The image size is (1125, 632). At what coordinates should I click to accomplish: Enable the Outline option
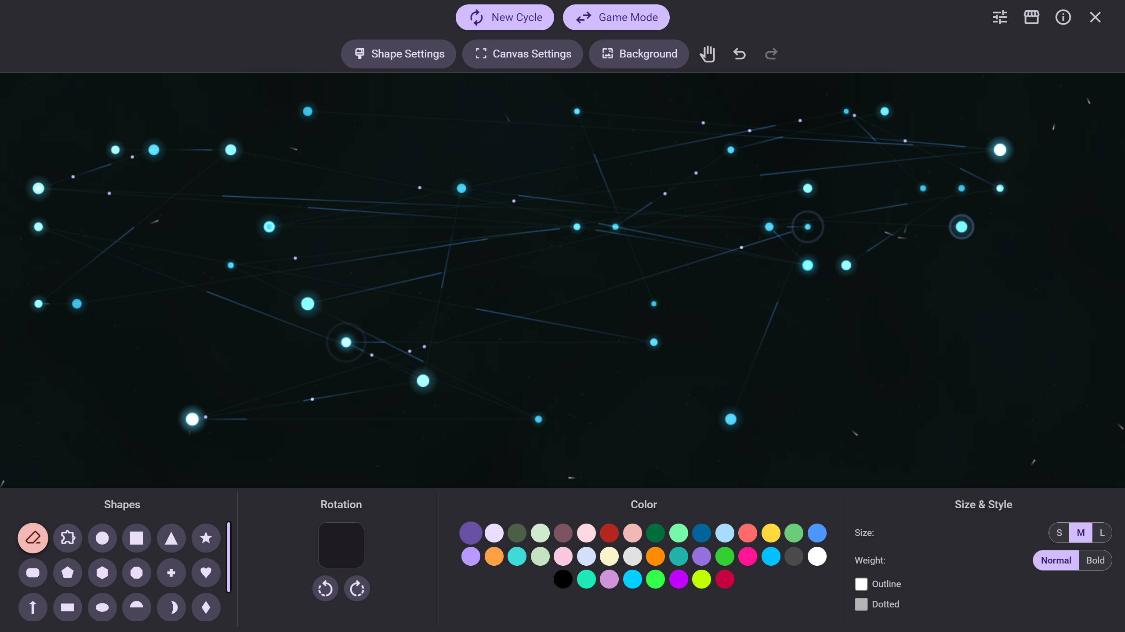(x=861, y=584)
